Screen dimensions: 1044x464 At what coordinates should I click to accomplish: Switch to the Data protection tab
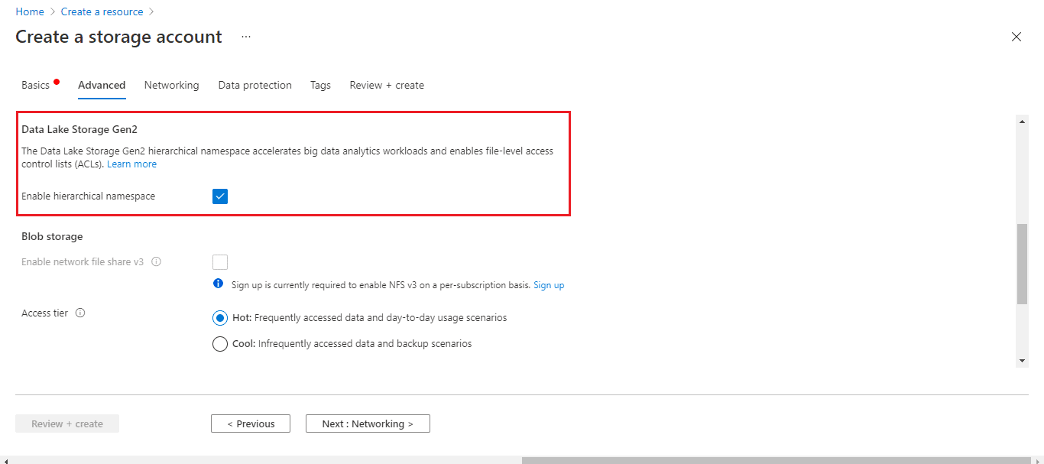click(x=255, y=85)
